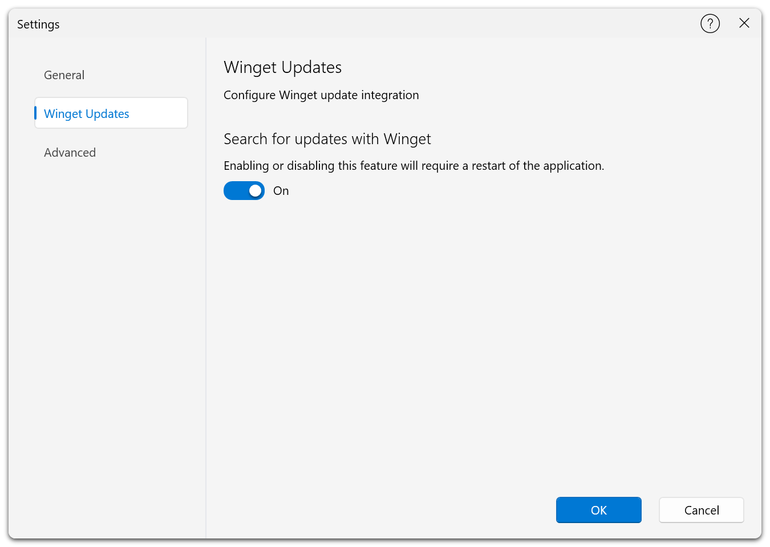Viewport: 770px width, 547px height.
Task: Discard changes with the Cancel button
Action: (x=702, y=510)
